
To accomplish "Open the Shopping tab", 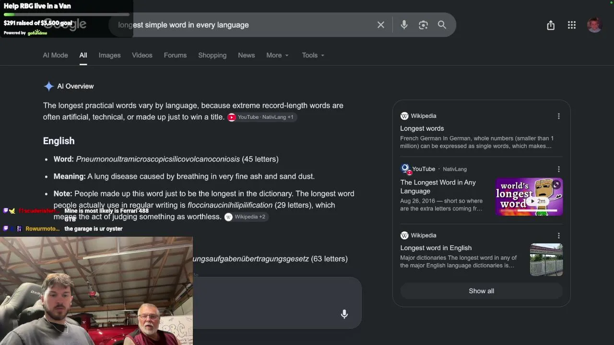I will coord(212,55).
